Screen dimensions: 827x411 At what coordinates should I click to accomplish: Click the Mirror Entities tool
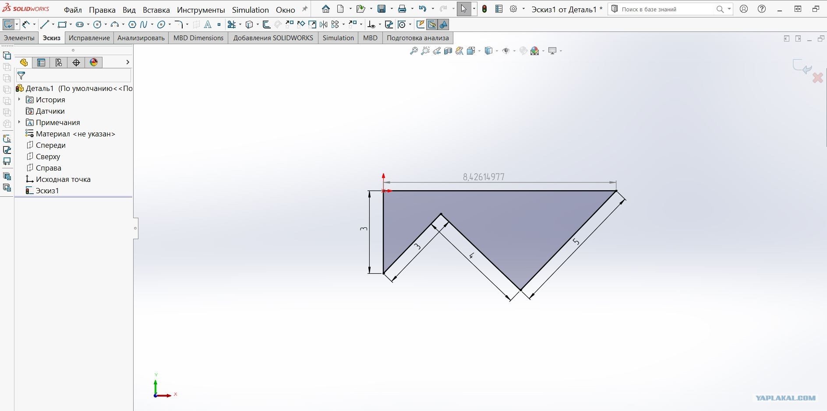(324, 24)
